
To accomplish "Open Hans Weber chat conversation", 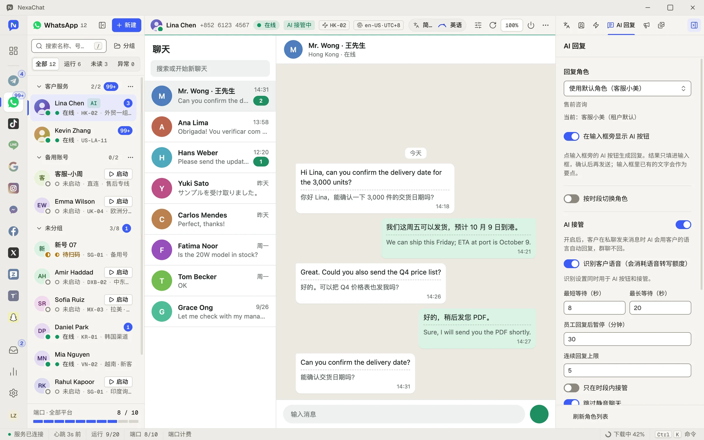I will pos(210,157).
